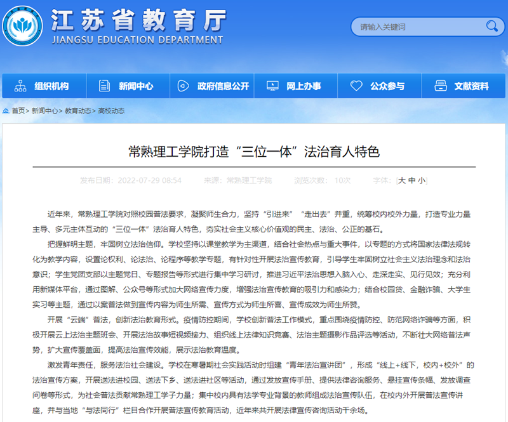Open the 新闻中心 menu
This screenshot has height=422, width=508.
128,86
